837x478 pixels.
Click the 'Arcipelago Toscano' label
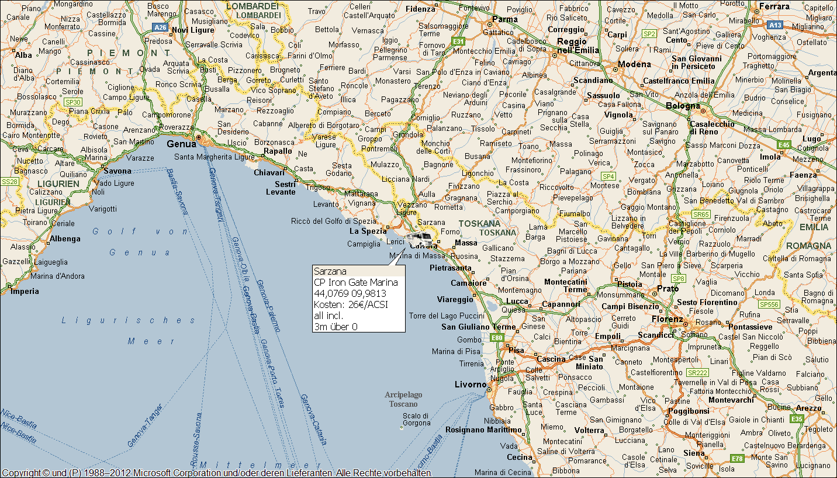403,399
